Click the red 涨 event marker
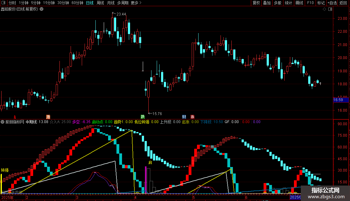This screenshot has height=201, width=350. pyautogui.click(x=192, y=117)
